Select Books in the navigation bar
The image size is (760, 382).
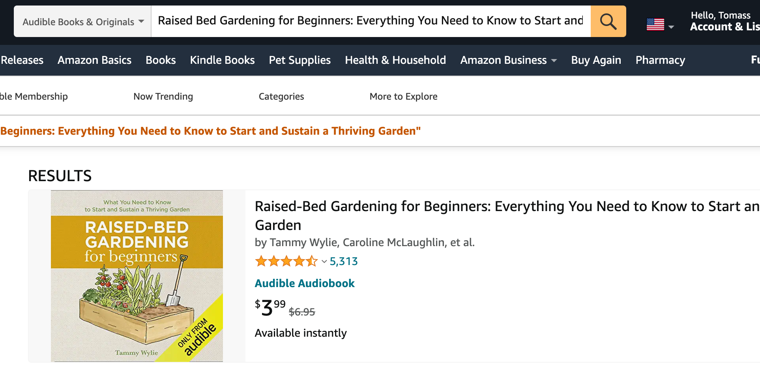(x=161, y=60)
